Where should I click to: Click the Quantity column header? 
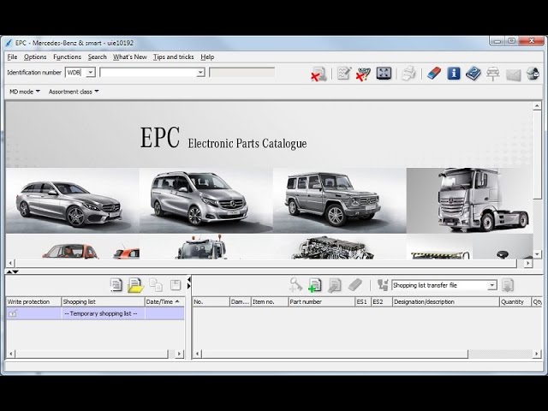pos(515,301)
